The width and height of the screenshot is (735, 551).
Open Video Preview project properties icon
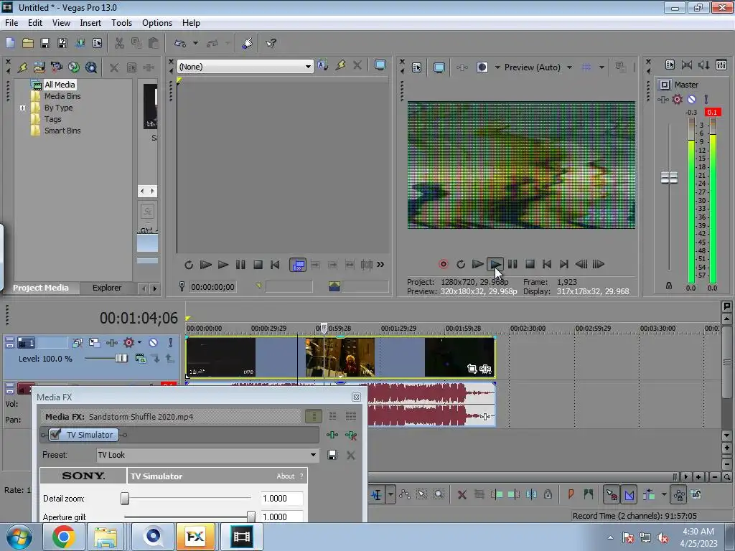(x=417, y=67)
